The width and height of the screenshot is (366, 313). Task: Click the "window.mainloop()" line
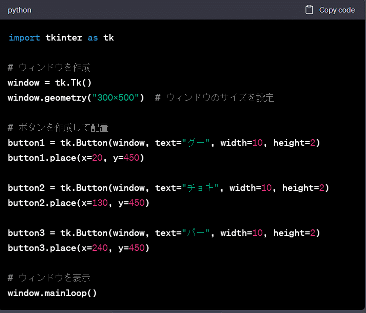(x=52, y=293)
